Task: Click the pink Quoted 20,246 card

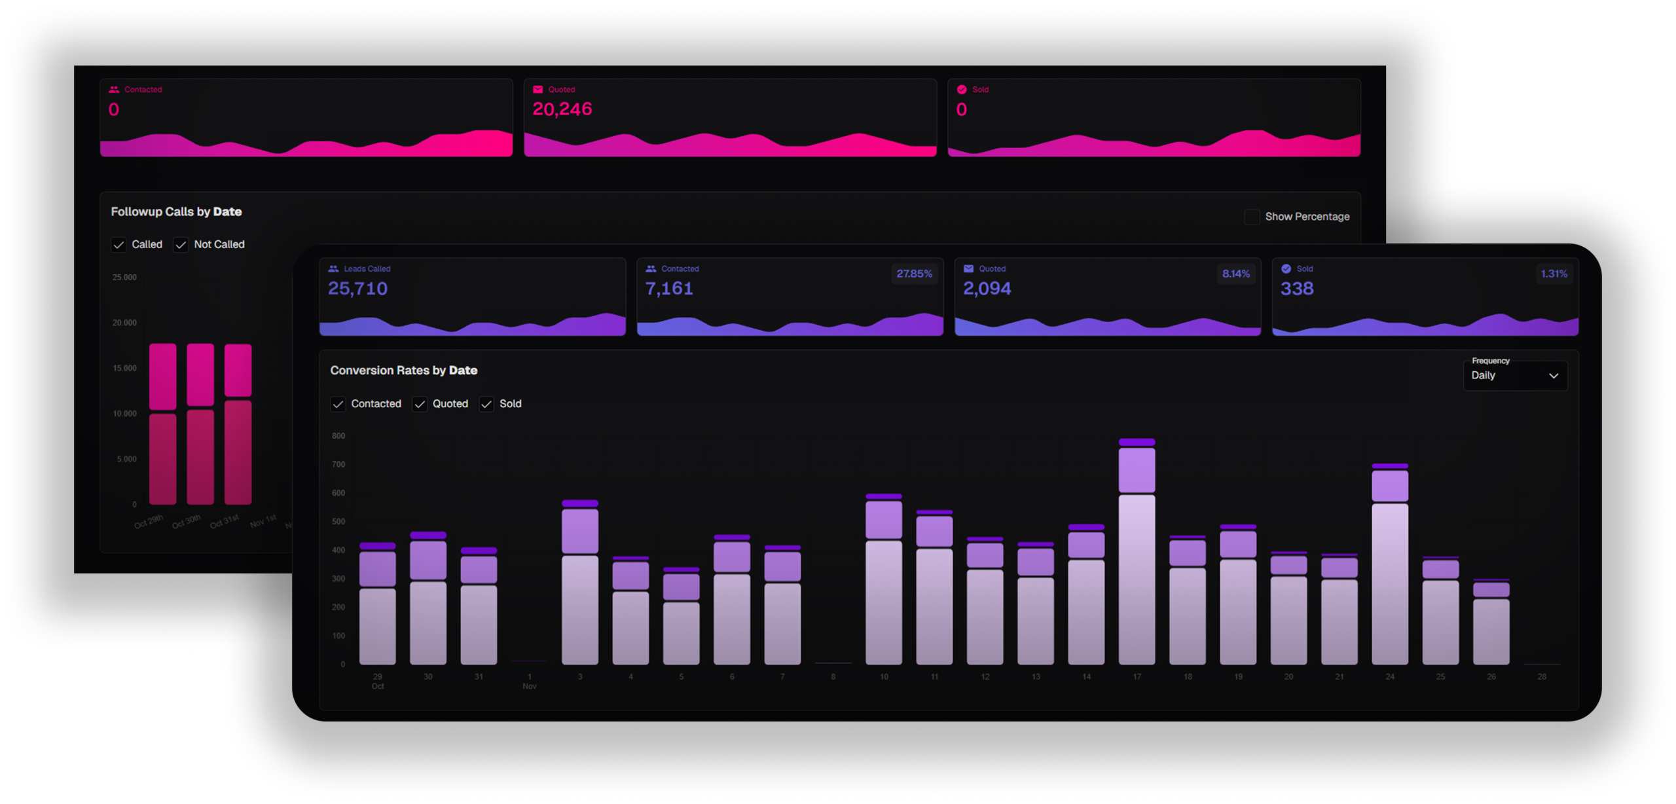Action: click(730, 118)
